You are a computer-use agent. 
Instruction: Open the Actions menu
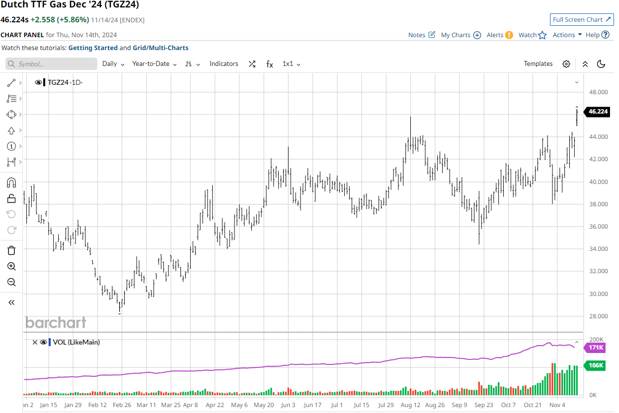(567, 35)
